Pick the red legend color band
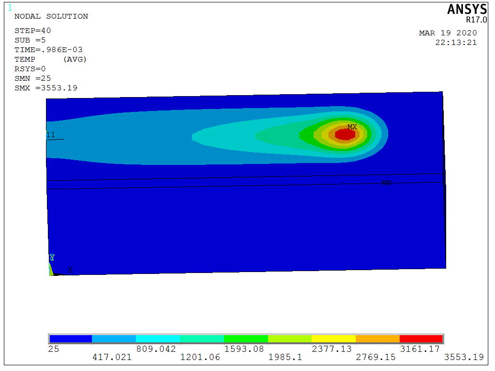The height and width of the screenshot is (371, 495). tap(421, 339)
